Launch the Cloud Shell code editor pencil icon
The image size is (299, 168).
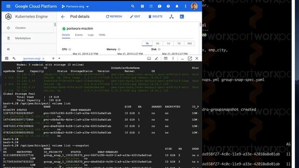(x=157, y=58)
